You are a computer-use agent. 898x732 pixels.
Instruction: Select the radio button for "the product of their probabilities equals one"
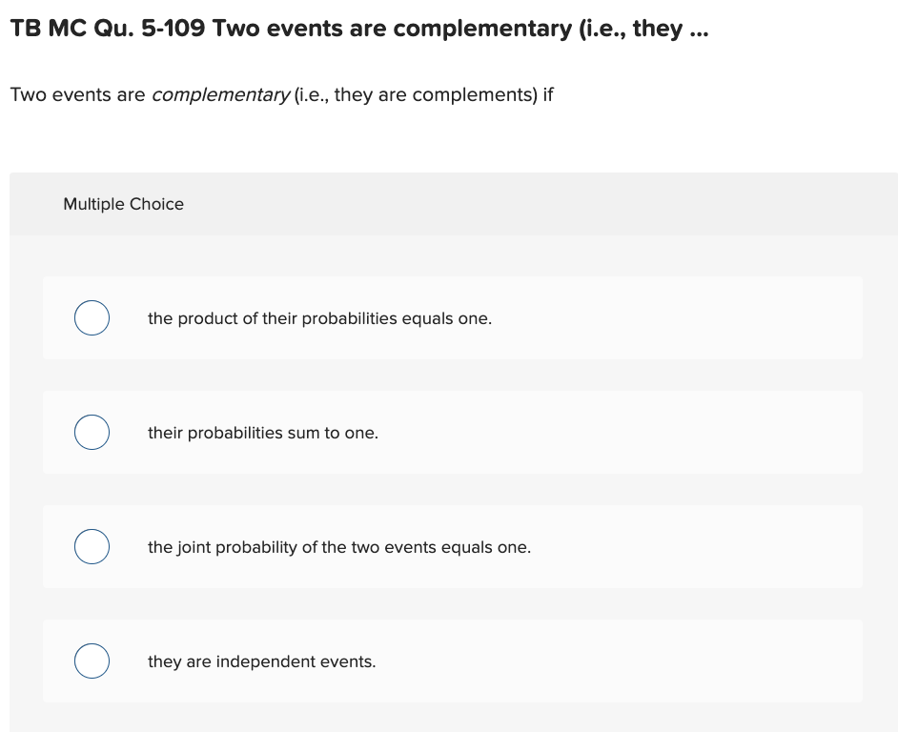click(92, 317)
